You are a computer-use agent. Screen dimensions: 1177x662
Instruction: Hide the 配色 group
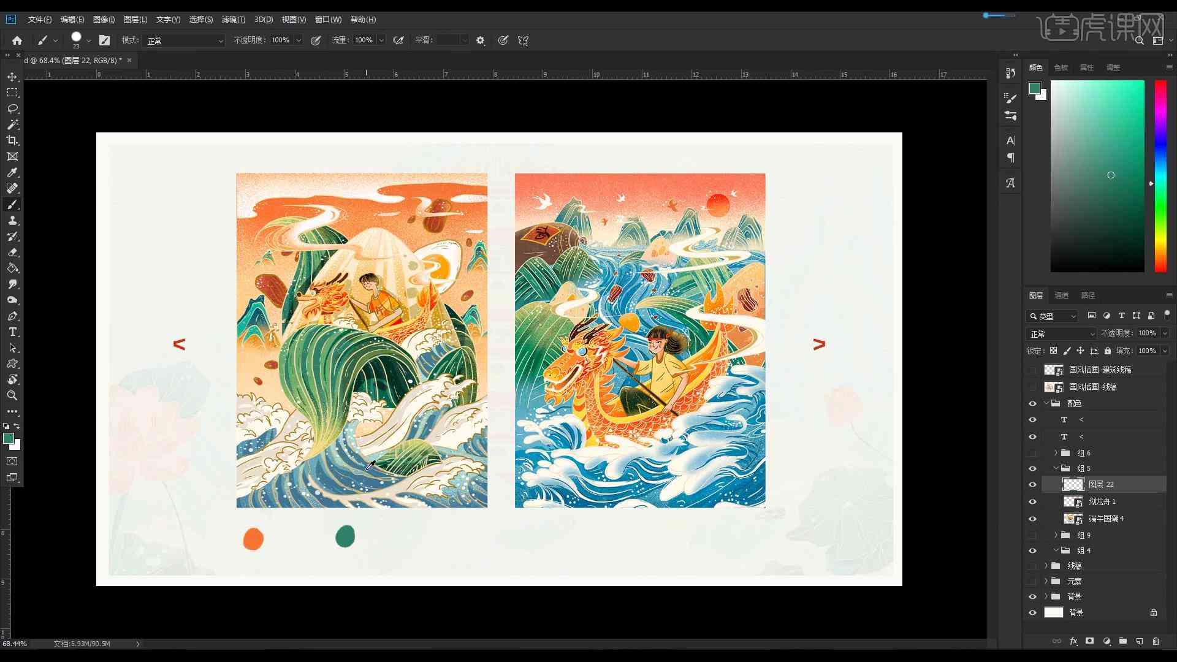coord(1032,403)
